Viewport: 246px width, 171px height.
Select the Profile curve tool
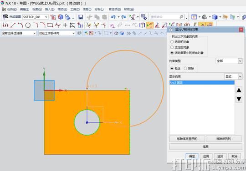[5, 25]
